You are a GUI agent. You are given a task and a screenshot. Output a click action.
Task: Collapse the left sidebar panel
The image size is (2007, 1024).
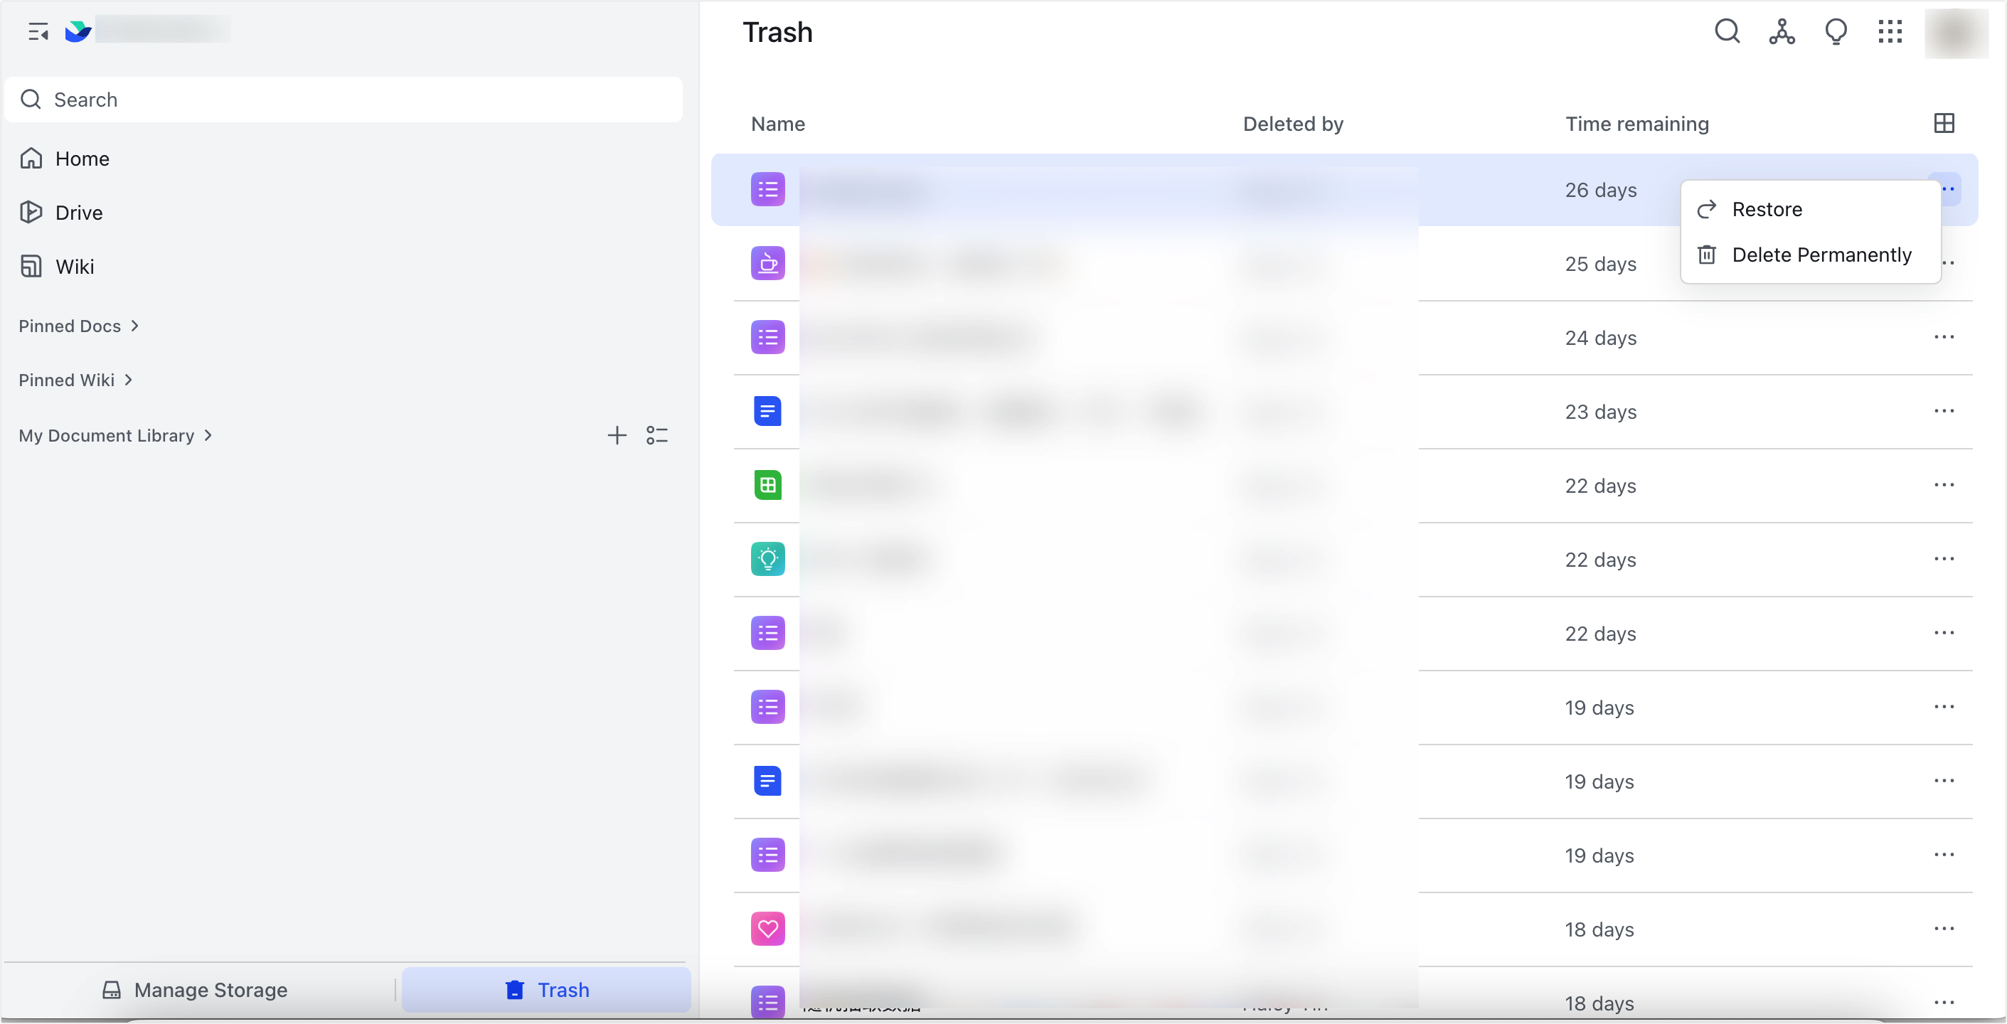pyautogui.click(x=38, y=32)
